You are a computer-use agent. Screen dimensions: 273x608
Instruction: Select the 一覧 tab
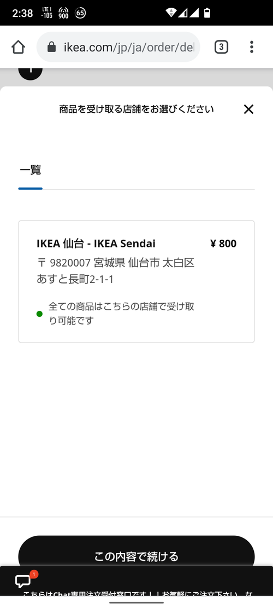pyautogui.click(x=30, y=170)
